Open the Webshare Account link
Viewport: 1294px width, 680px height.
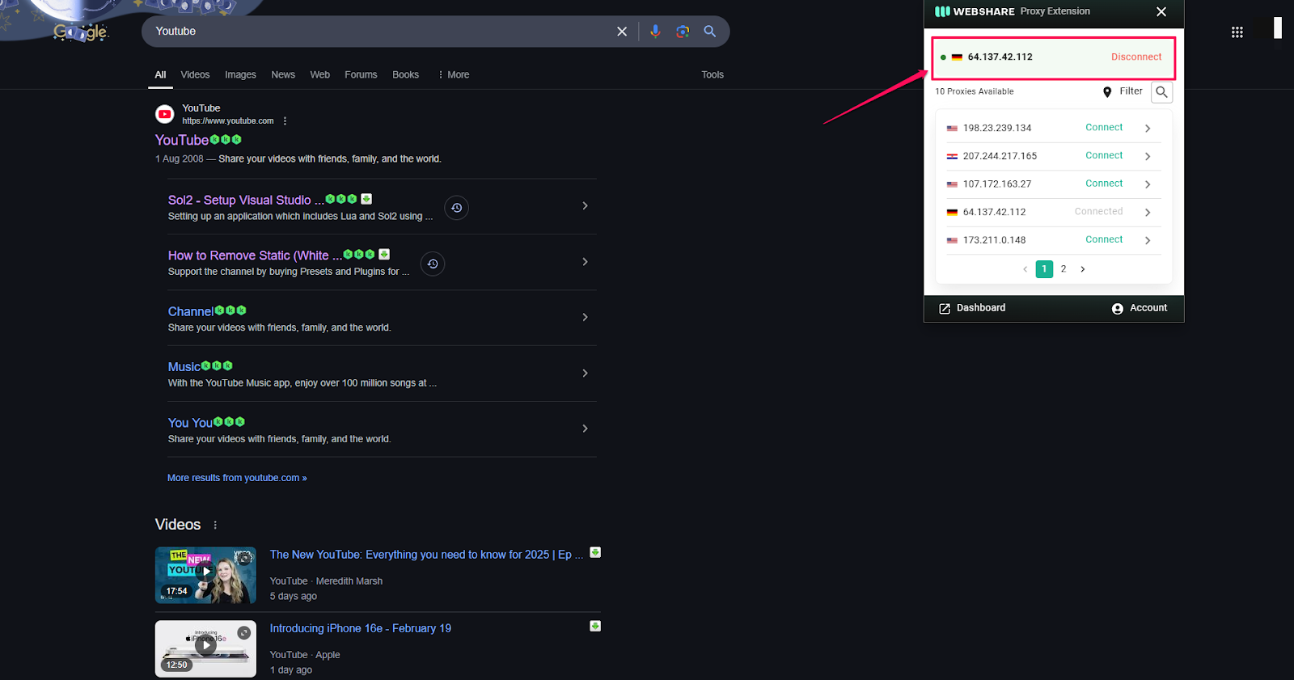point(1148,308)
